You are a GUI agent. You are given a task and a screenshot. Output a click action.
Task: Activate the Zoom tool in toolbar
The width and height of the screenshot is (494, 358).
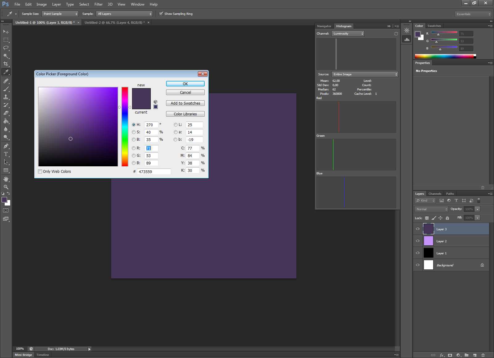point(6,187)
